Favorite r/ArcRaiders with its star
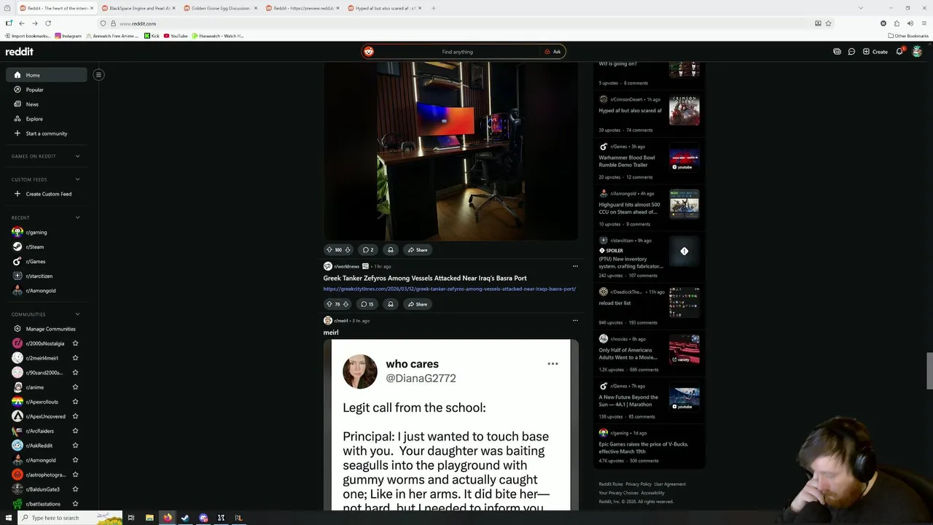Image resolution: width=933 pixels, height=525 pixels. pos(75,431)
